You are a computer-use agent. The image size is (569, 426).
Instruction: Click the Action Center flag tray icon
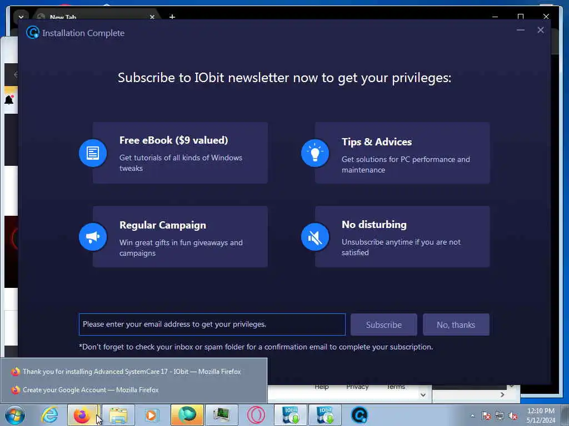tap(486, 415)
